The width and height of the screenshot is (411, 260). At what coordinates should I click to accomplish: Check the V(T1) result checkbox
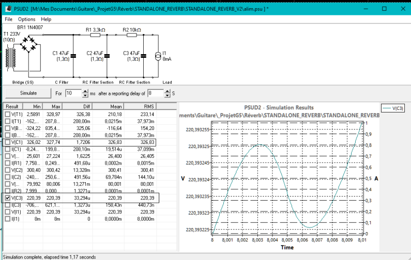click(7, 113)
